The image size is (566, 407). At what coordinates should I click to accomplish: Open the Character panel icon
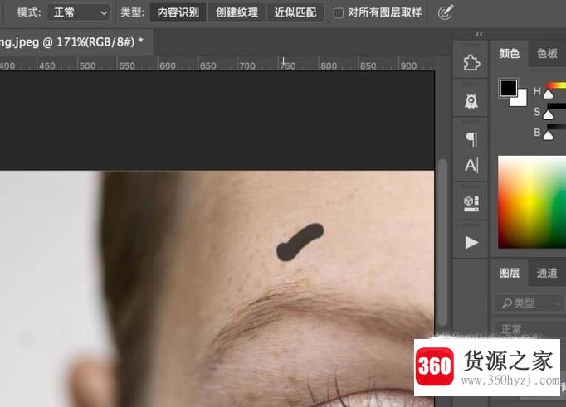[471, 166]
